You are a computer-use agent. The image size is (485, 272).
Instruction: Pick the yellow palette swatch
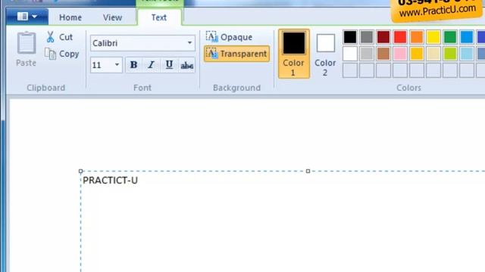point(433,37)
